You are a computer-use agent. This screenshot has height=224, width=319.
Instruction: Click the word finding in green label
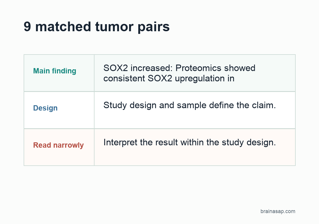click(x=64, y=71)
